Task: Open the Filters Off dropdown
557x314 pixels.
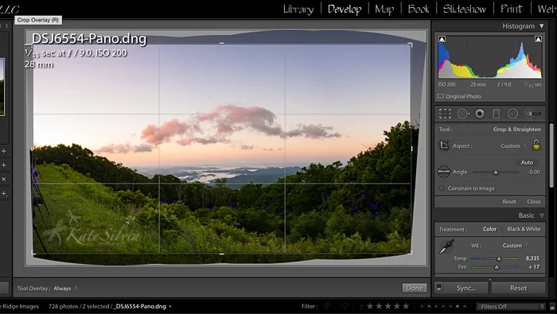Action: tap(511, 306)
